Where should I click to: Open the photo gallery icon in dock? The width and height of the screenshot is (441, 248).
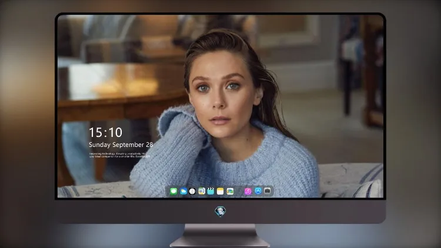tap(230, 192)
